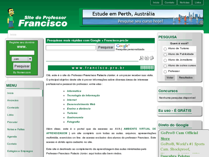Click the Professor Francisco cartoon mascot
This screenshot has height=157, width=209.
(x=11, y=18)
